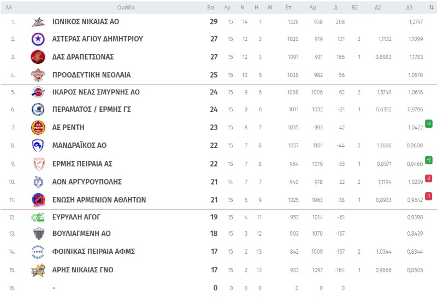Click the ΑΕ ΡΕΝΤΗ yellow badge logo
This screenshot has width=437, height=304.
(x=38, y=128)
